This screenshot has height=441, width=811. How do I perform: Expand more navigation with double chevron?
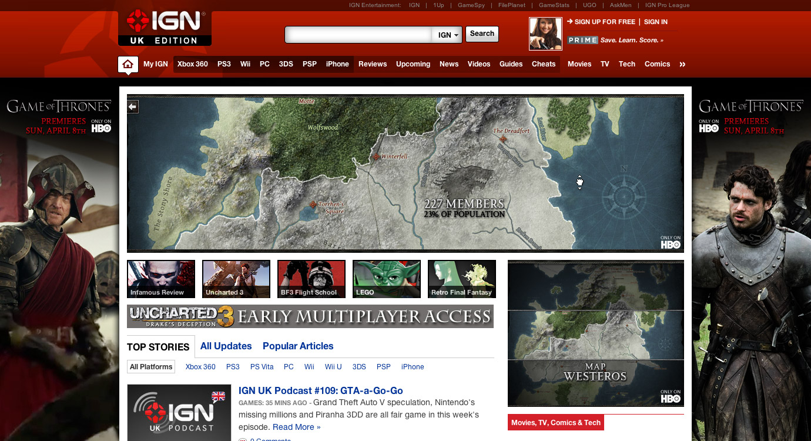[x=682, y=64]
